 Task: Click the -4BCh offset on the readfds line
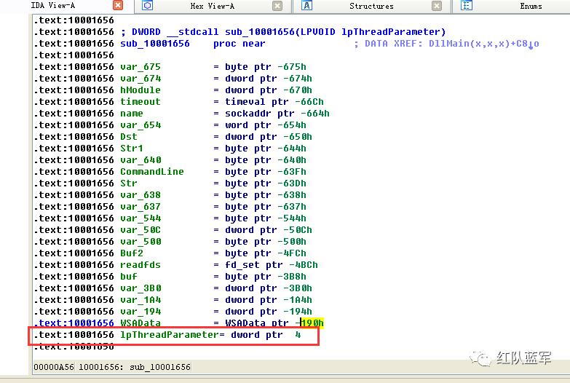pos(303,265)
